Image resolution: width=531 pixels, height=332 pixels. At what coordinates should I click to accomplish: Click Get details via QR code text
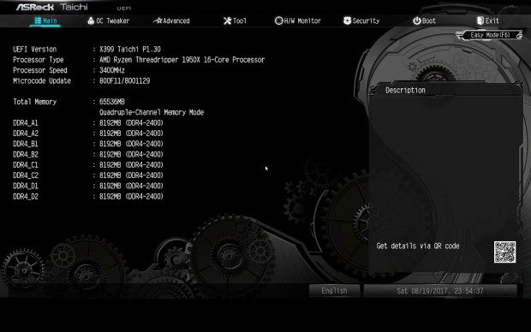point(418,246)
